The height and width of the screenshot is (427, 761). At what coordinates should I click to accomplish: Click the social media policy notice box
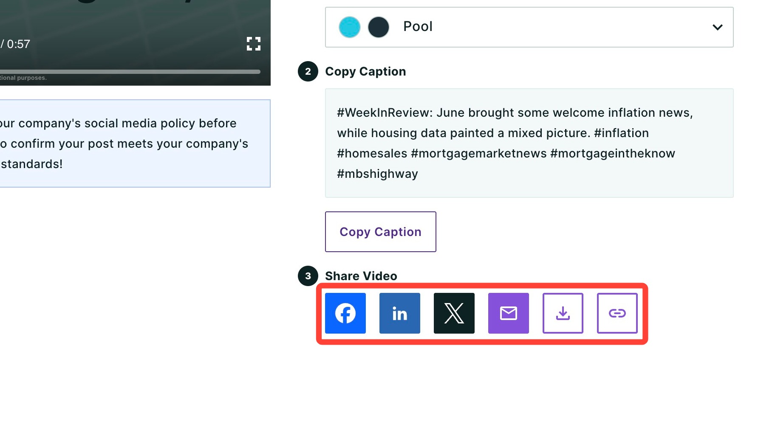pyautogui.click(x=135, y=143)
